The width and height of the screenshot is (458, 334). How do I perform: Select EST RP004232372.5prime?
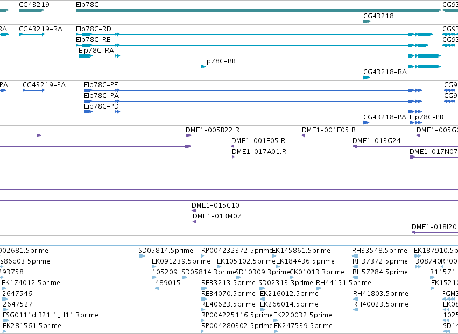(203, 256)
